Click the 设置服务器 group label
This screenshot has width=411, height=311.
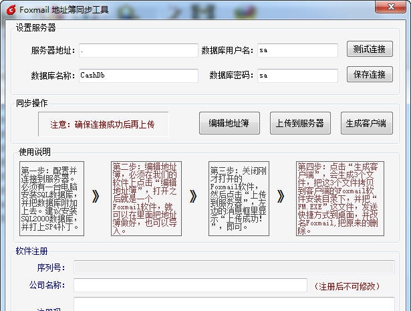(36, 27)
